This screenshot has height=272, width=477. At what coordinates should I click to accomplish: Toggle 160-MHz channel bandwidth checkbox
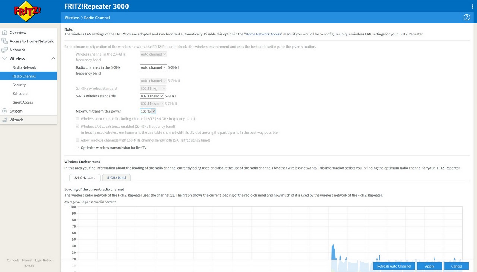78,140
